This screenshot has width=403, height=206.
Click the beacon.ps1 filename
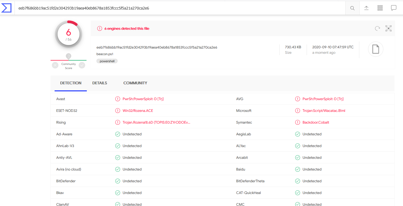pyautogui.click(x=105, y=54)
